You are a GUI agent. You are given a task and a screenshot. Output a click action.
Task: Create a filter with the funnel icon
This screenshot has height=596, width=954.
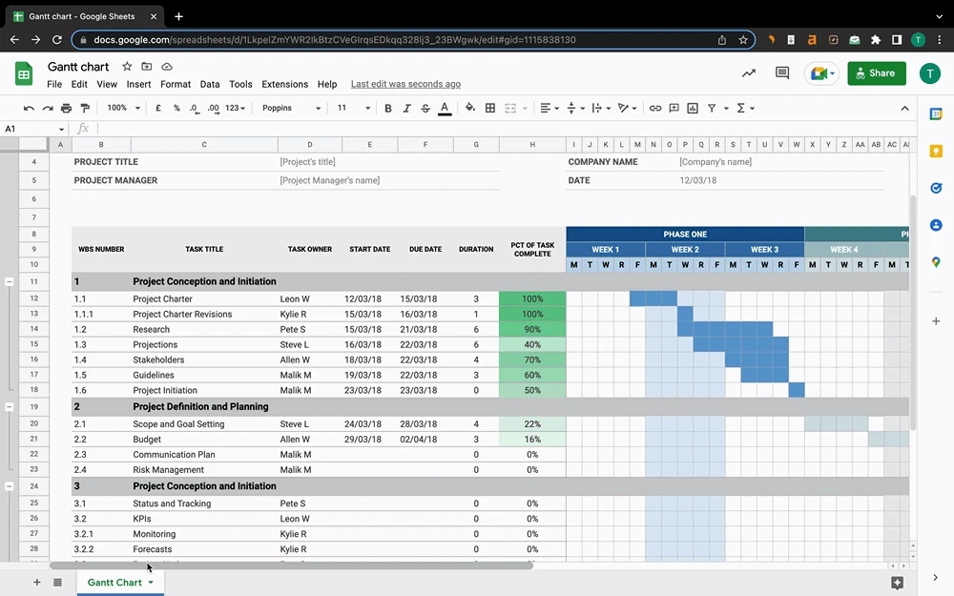(x=712, y=109)
